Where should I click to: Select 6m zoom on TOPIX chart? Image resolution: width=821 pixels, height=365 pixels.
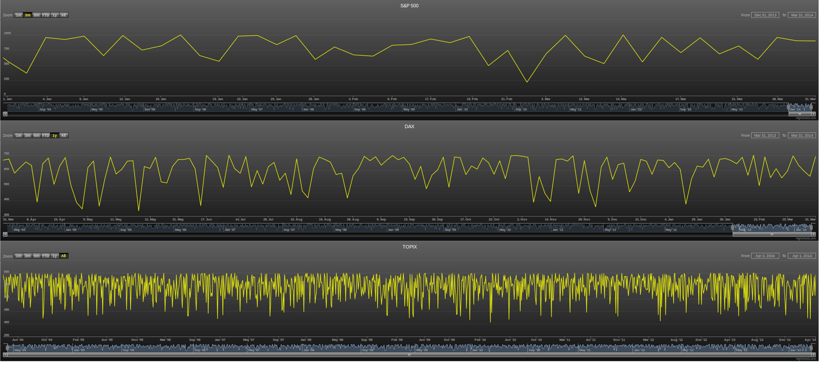[36, 256]
